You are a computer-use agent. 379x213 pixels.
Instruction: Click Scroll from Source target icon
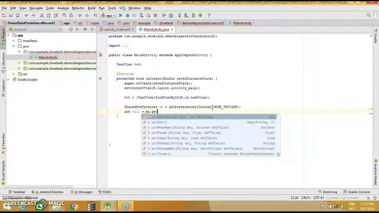click(71, 30)
